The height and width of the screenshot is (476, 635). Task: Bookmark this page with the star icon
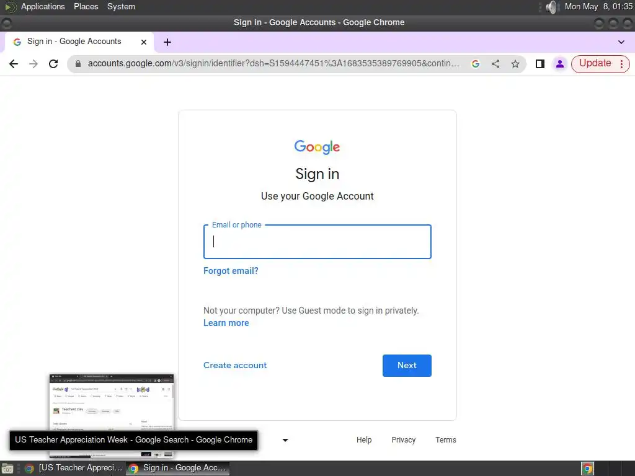(x=515, y=64)
